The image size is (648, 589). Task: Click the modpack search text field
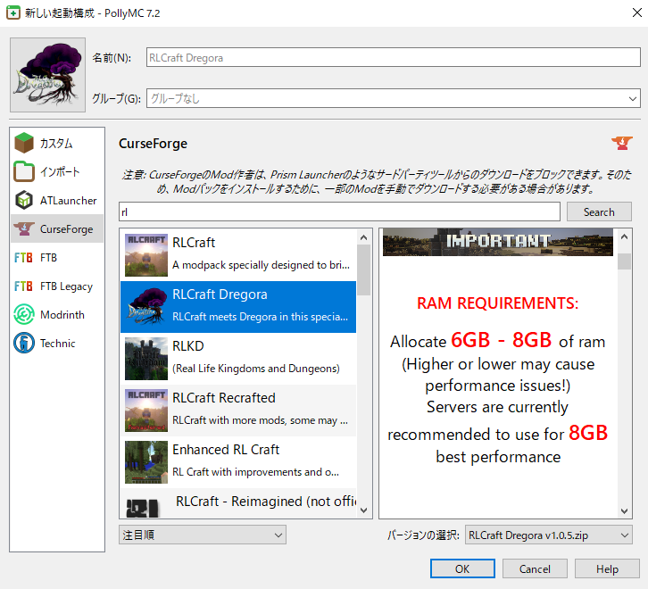tap(339, 212)
